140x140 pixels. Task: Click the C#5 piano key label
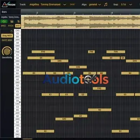pos(17,30)
